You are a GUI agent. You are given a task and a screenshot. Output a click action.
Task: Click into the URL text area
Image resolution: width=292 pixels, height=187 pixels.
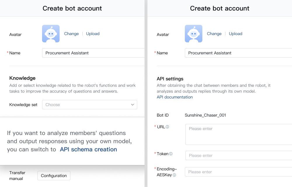pos(238,134)
